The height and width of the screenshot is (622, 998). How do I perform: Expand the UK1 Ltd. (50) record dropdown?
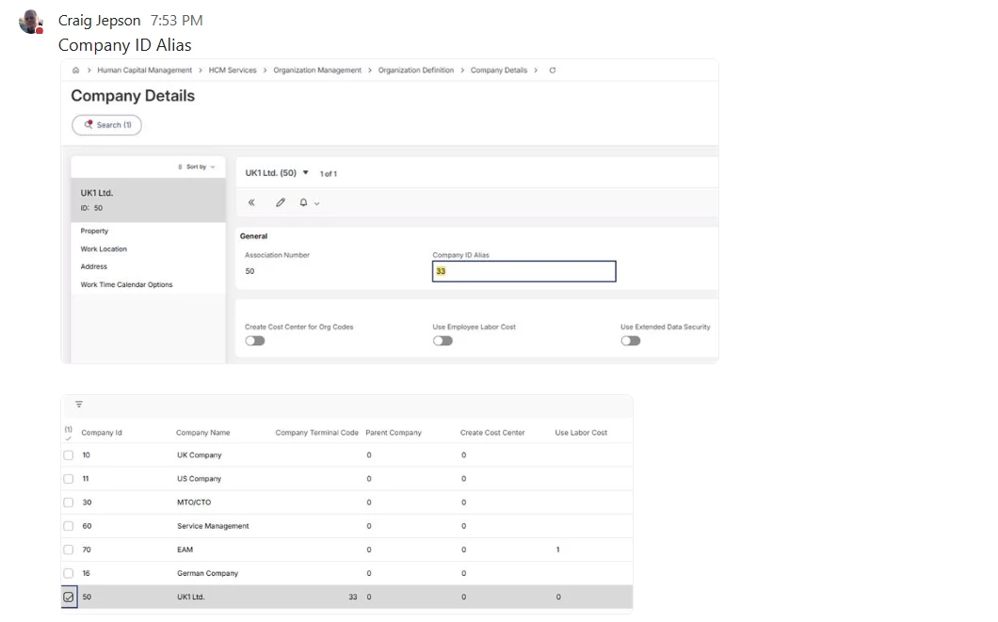(305, 172)
